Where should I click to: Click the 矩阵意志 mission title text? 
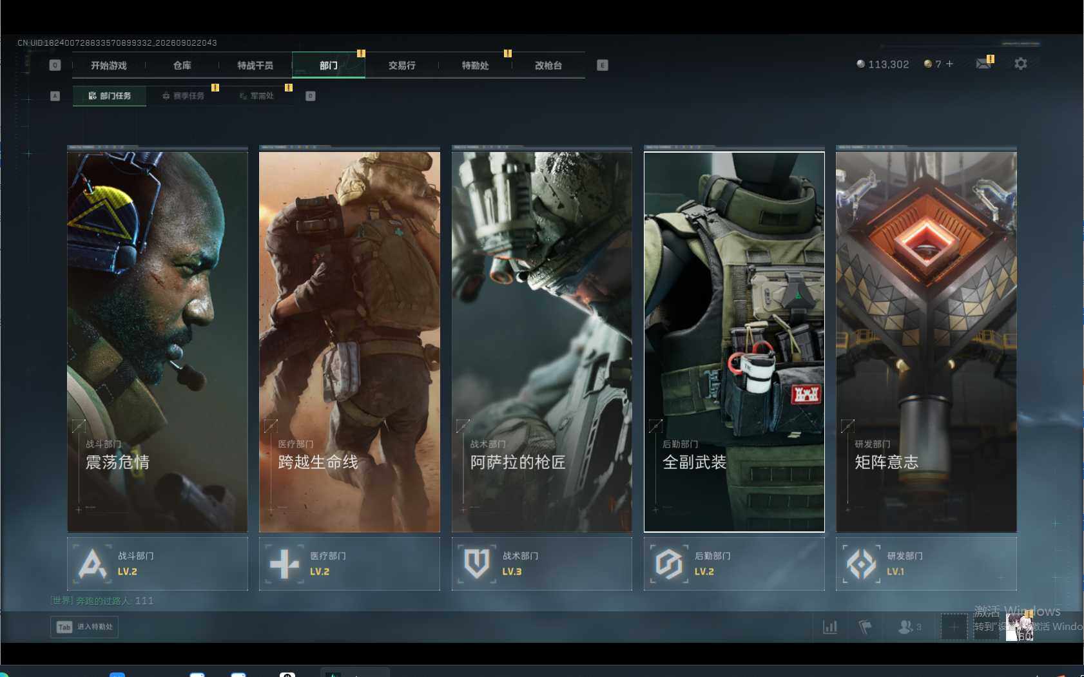tap(887, 462)
